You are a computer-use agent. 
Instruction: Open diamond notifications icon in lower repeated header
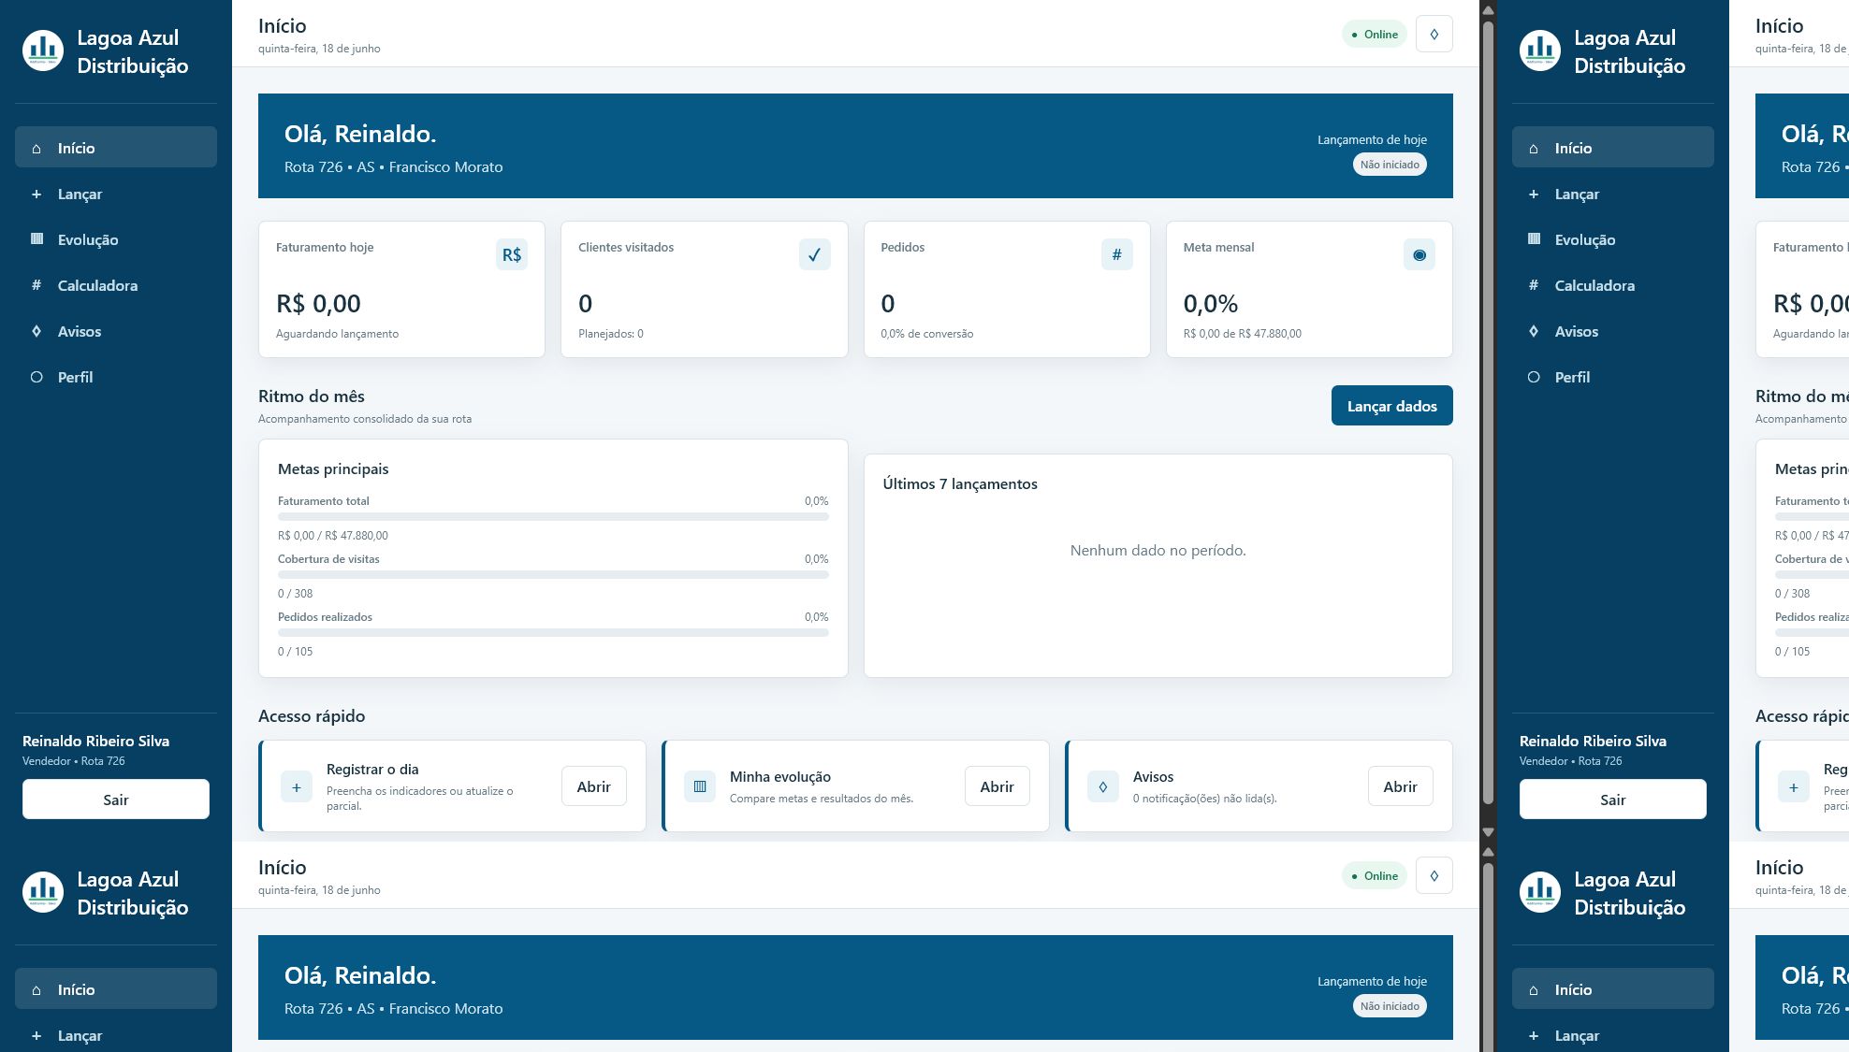(1434, 876)
